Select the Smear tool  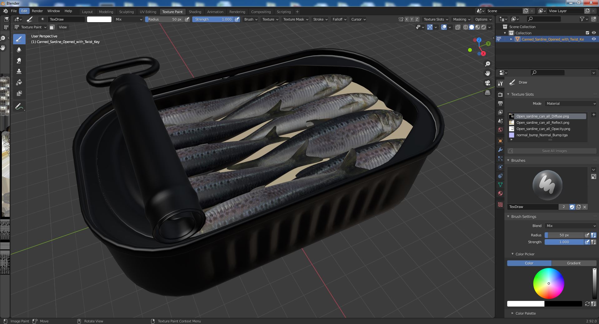point(19,61)
